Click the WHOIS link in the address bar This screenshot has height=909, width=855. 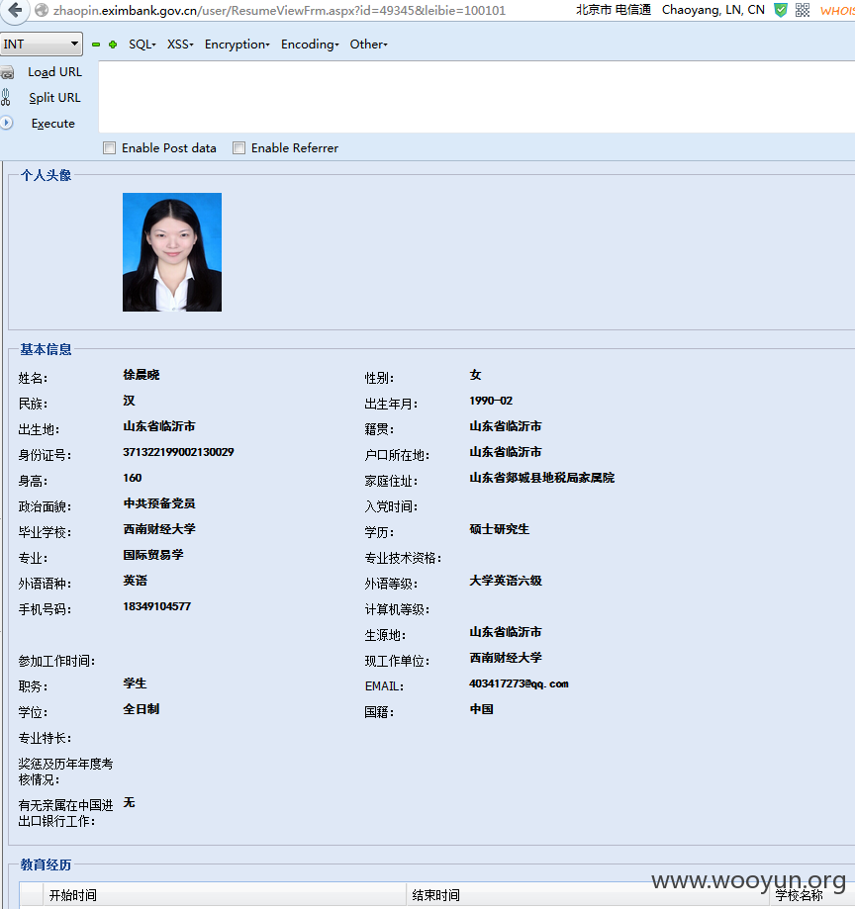click(837, 11)
